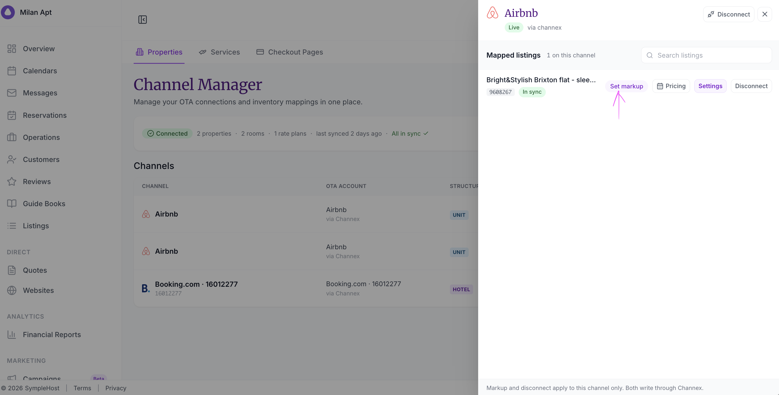Focus the Search listings field

coord(706,55)
